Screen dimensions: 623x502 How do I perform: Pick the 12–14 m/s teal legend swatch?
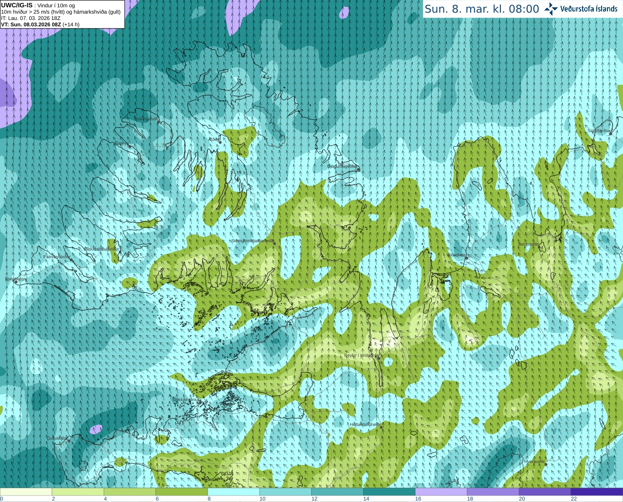337,492
